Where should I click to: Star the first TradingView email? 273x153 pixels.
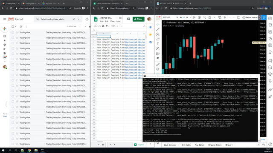tap(17, 32)
